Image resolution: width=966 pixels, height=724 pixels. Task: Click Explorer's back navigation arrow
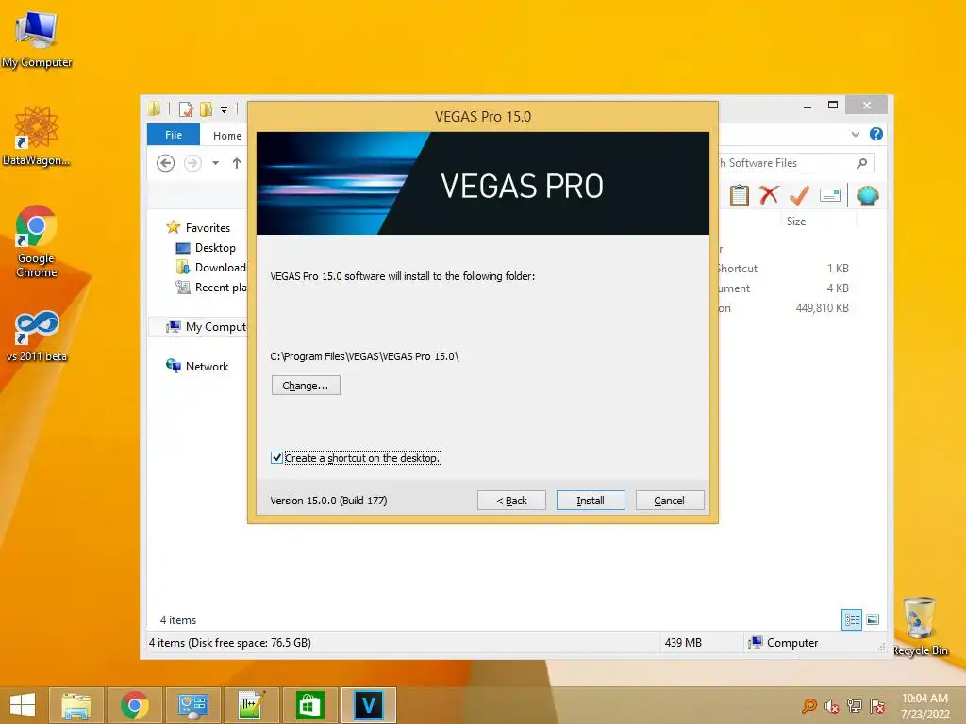[165, 163]
